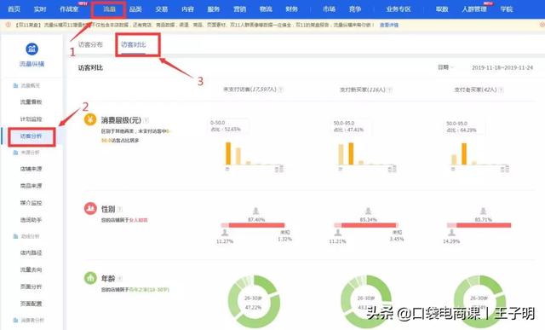
Task: Click help icon beside 支付新买家
Action: [390, 90]
